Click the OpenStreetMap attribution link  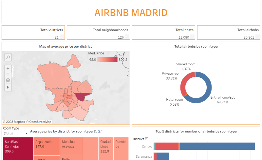pyautogui.click(x=39, y=122)
